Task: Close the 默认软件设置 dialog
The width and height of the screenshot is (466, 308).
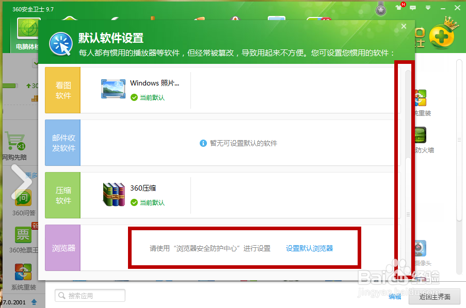Action: coord(404,26)
